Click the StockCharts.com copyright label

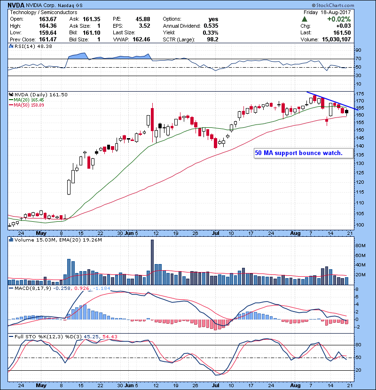[333, 6]
